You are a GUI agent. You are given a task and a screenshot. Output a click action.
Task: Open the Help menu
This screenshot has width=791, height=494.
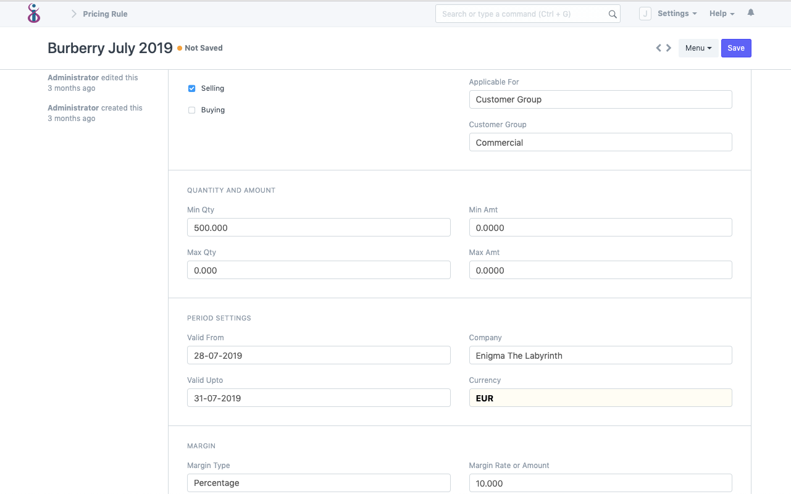coord(721,13)
